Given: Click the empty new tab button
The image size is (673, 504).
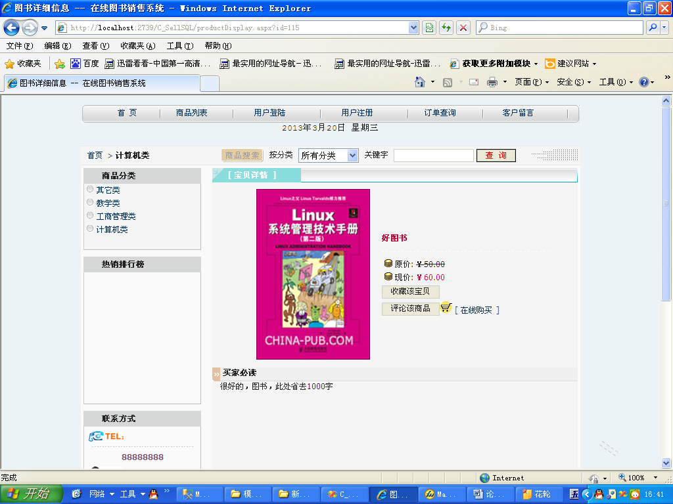Looking at the screenshot, I should click(210, 83).
